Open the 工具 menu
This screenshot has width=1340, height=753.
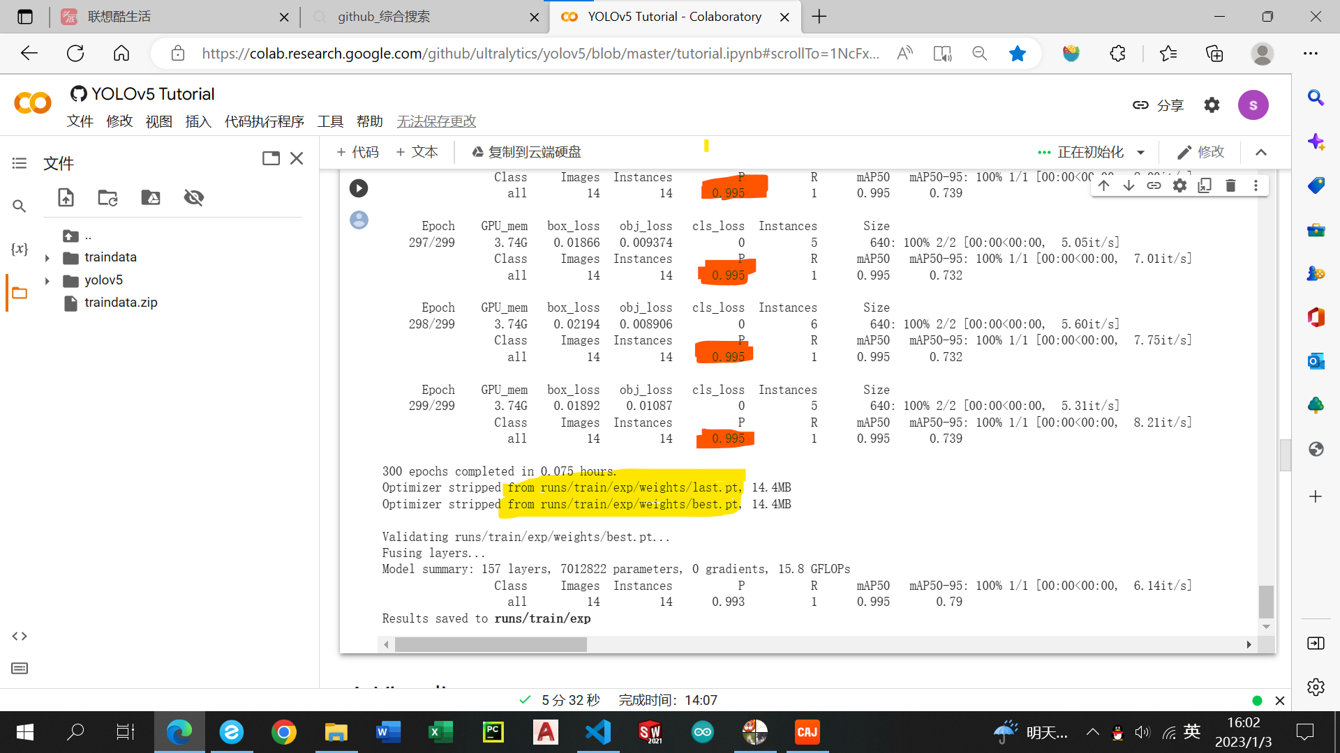(330, 121)
